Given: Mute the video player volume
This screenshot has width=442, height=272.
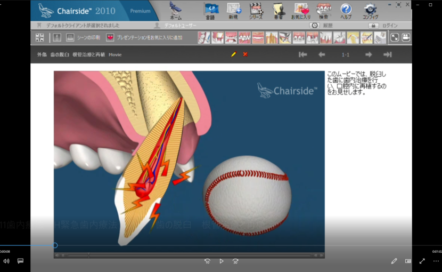Looking at the screenshot, I should click(x=6, y=261).
